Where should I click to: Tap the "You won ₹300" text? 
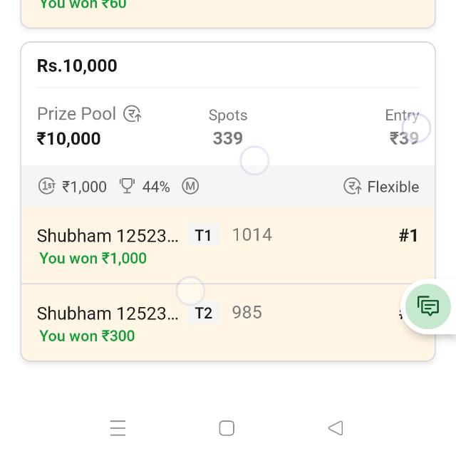pos(87,336)
